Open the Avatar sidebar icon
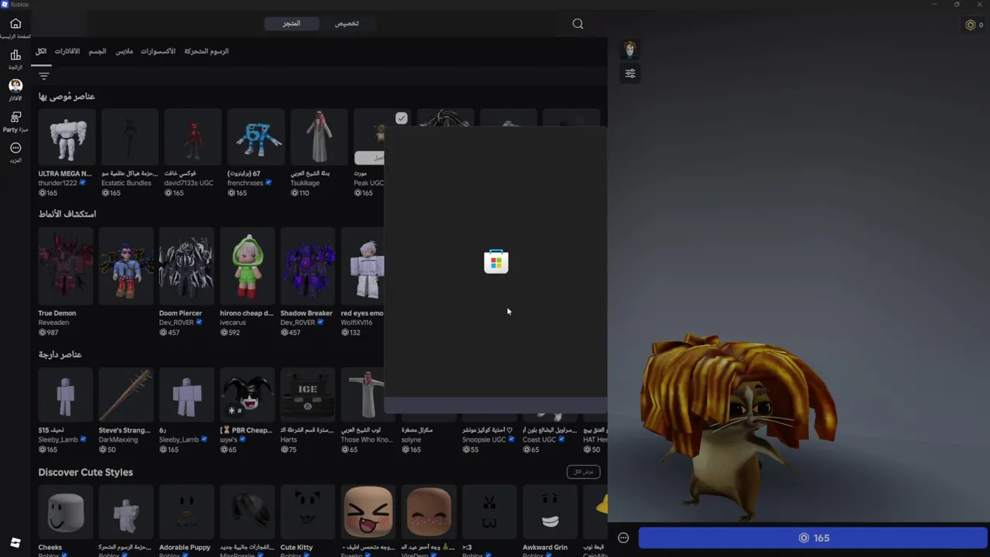The image size is (990, 557). click(x=15, y=86)
